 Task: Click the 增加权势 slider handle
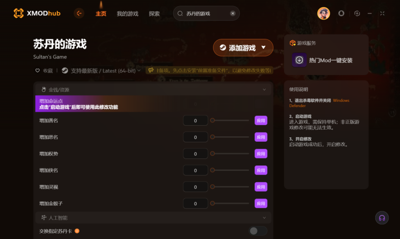click(212, 154)
